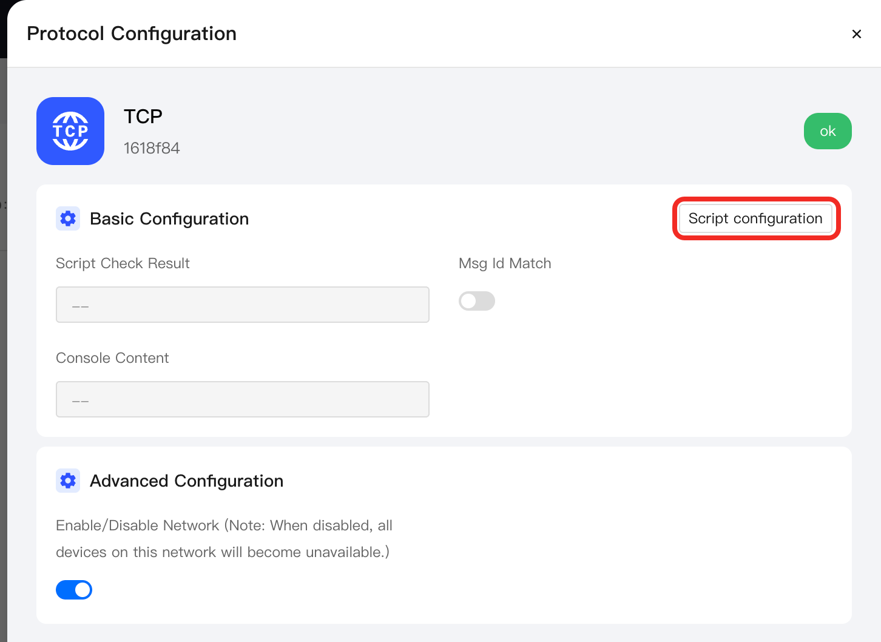Close the Protocol Configuration dialog

pyautogui.click(x=857, y=34)
